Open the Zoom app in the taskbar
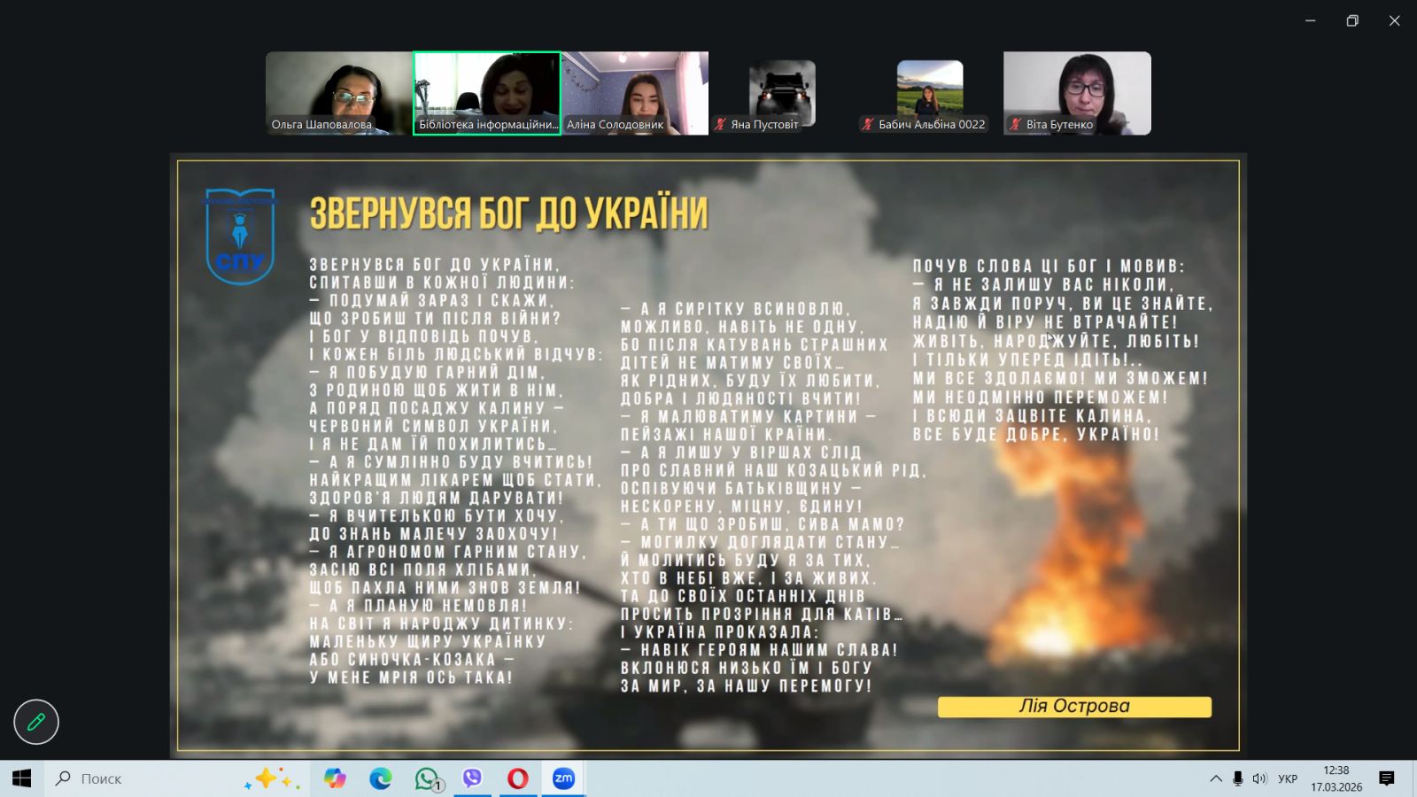1417x797 pixels. (563, 778)
